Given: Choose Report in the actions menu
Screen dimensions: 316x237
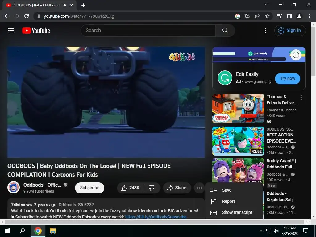Looking at the screenshot, I should 234,201.
